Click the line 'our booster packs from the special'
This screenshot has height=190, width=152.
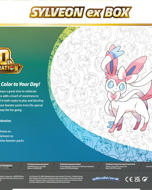[21, 105]
